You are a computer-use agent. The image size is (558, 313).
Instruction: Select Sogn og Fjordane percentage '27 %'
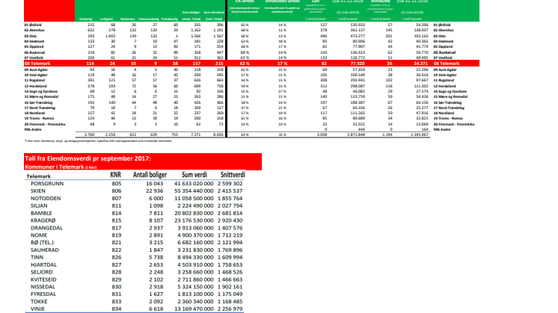click(282, 91)
